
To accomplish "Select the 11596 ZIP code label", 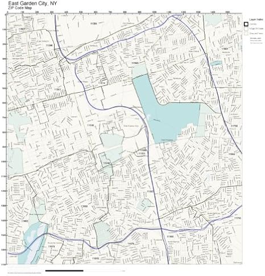I will click(49, 46).
